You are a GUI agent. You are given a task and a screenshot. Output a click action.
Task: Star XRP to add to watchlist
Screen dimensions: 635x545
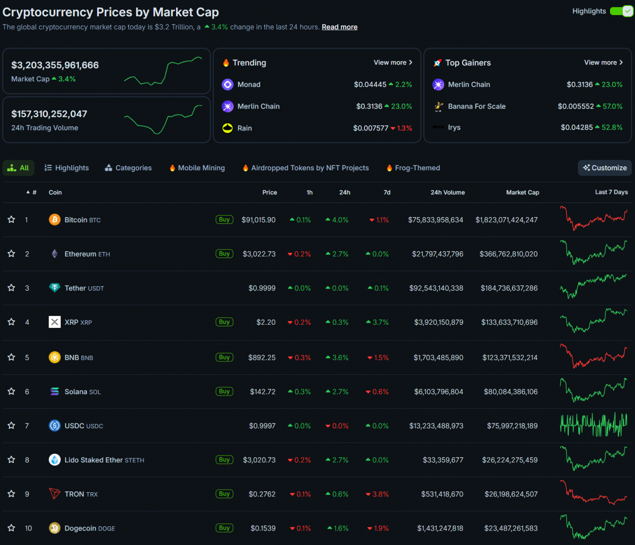click(11, 322)
